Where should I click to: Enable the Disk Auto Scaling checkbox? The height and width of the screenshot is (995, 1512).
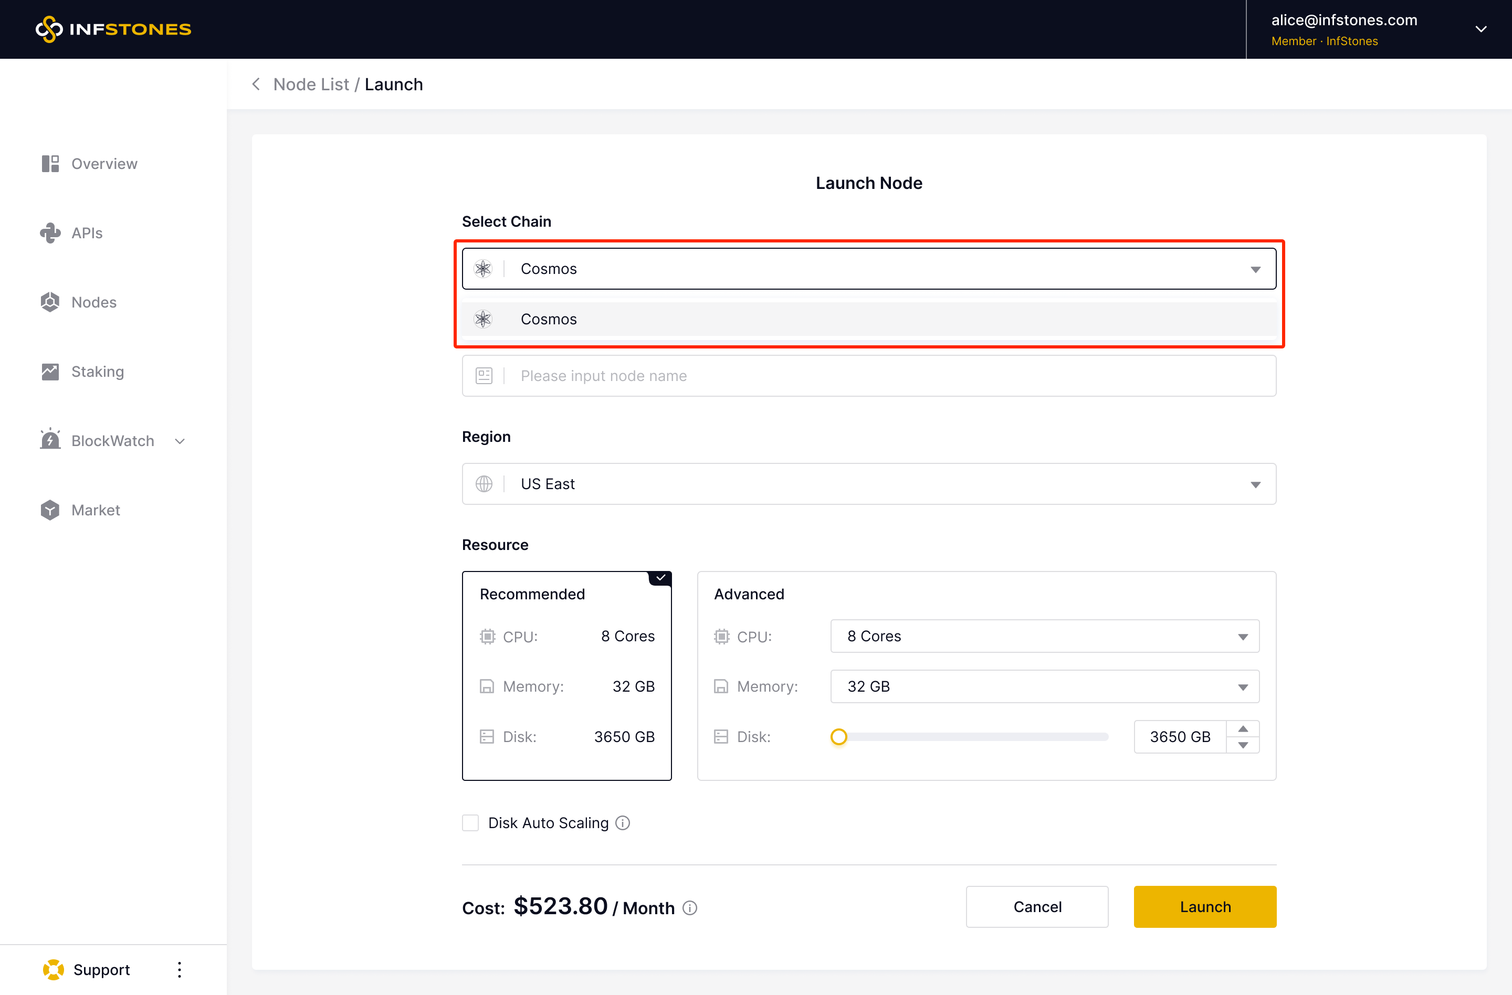click(x=470, y=823)
